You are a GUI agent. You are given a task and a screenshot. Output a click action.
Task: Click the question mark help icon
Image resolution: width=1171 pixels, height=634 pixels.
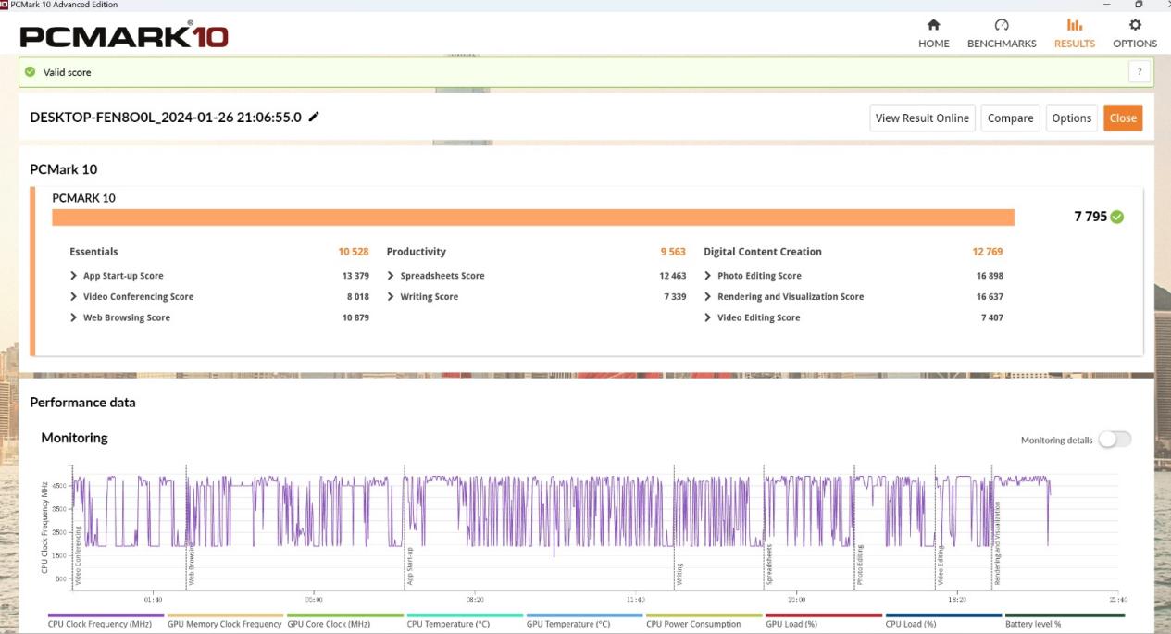1140,72
